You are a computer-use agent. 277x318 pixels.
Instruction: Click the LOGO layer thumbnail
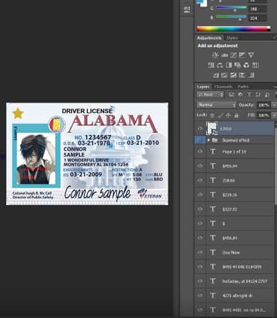(211, 128)
